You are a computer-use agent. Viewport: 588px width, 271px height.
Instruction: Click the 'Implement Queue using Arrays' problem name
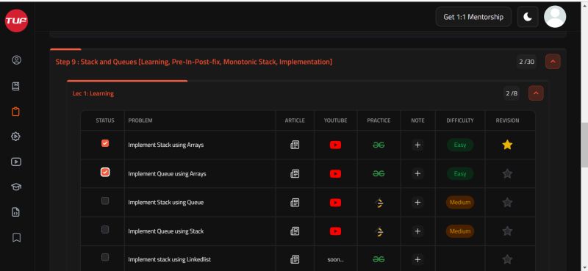click(x=167, y=174)
